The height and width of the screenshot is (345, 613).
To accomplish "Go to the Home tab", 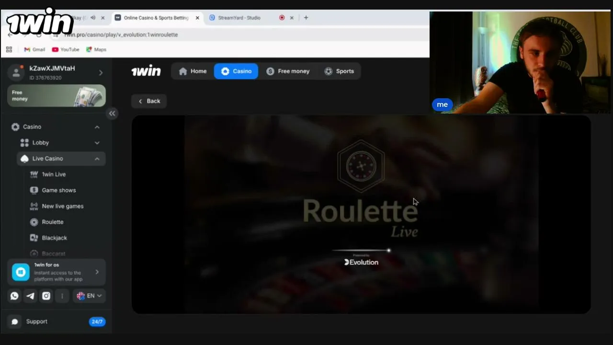I will point(193,71).
